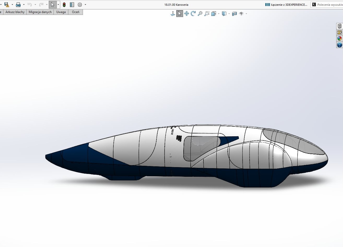Select the Zoom to Area tool
This screenshot has height=247, width=343.
coord(207,13)
